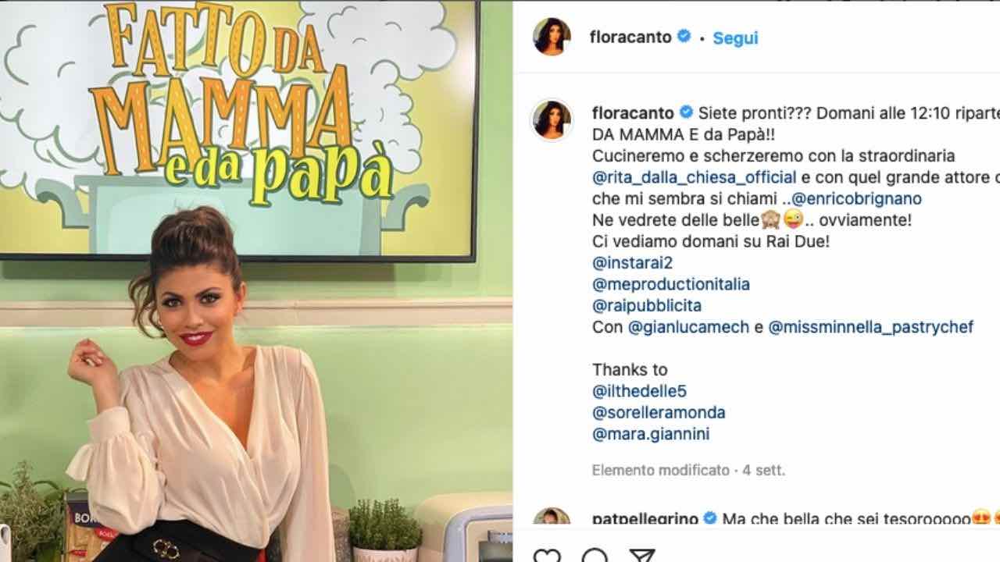This screenshot has width=1000, height=562.
Task: Open floracanto avatar next to the caption
Action: 552,119
